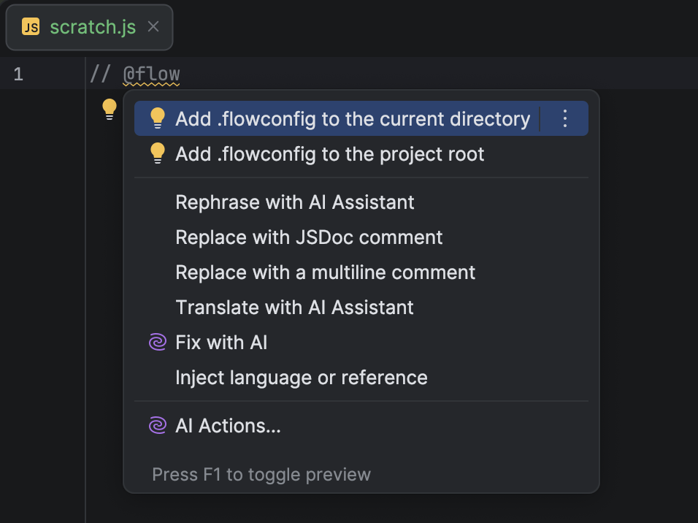Close the scratch.js tab
This screenshot has width=698, height=523.
click(x=153, y=26)
